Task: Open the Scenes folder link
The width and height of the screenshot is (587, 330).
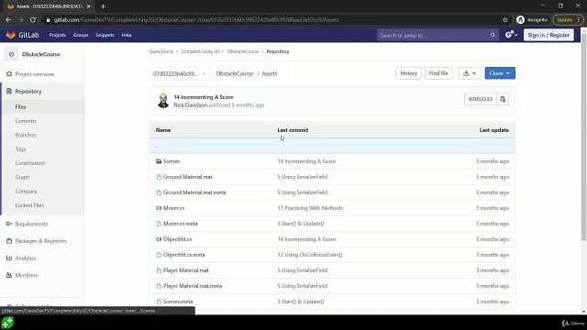Action: tap(172, 161)
